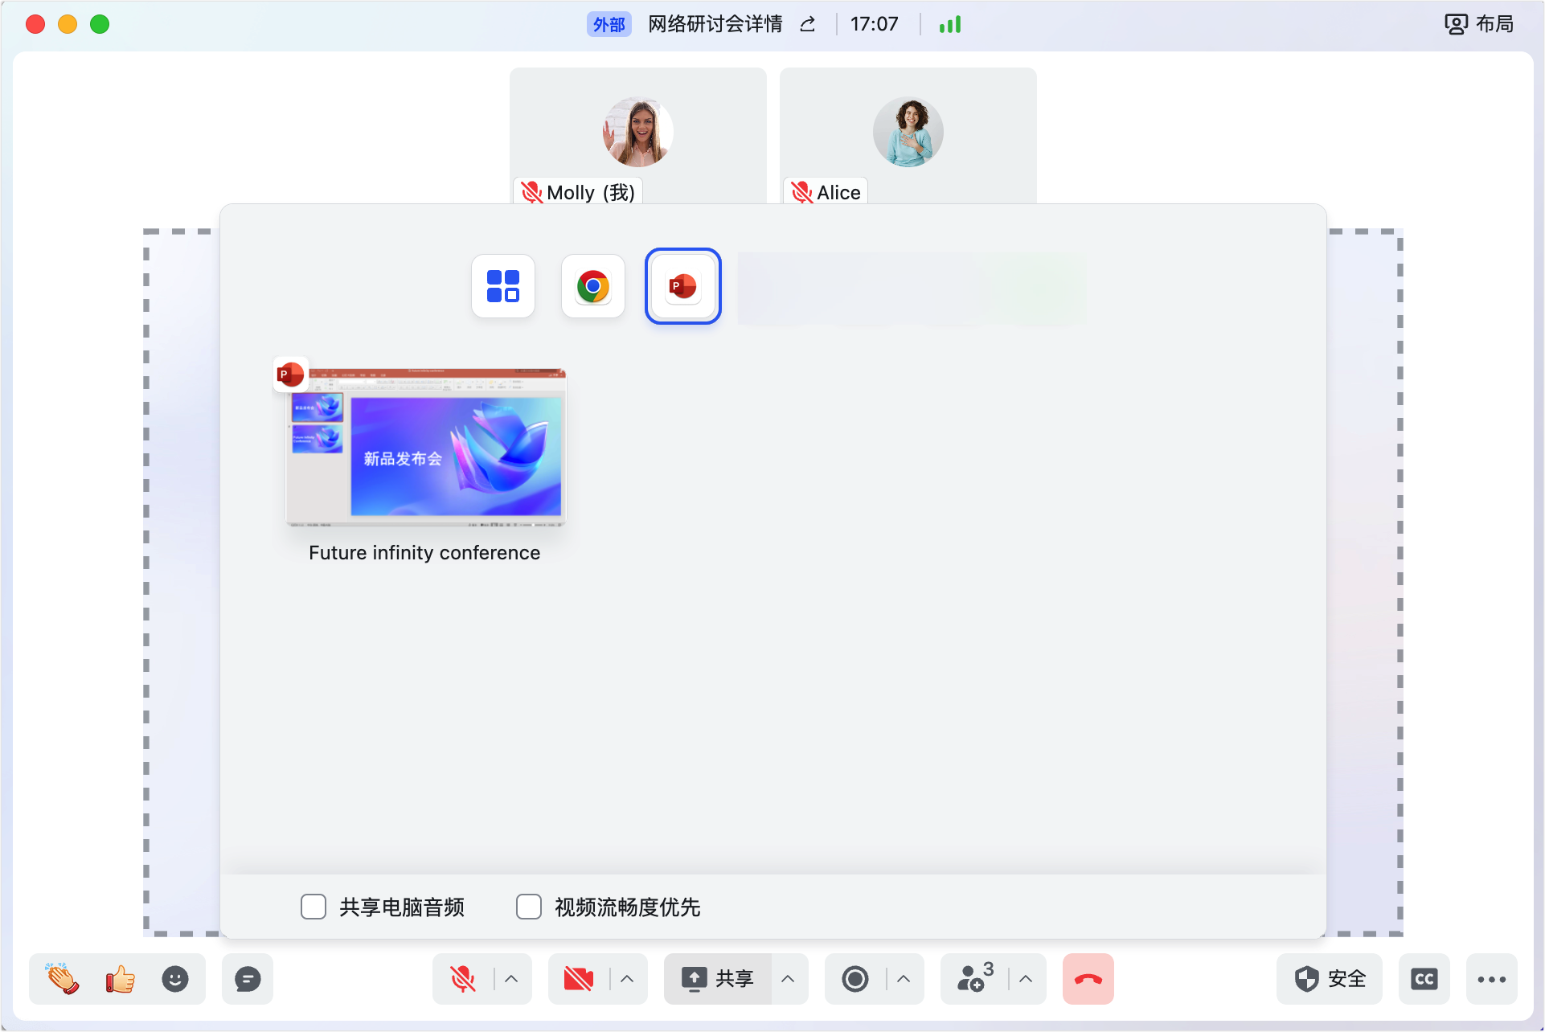Open the more options menu
Image resolution: width=1545 pixels, height=1032 pixels.
click(x=1492, y=978)
